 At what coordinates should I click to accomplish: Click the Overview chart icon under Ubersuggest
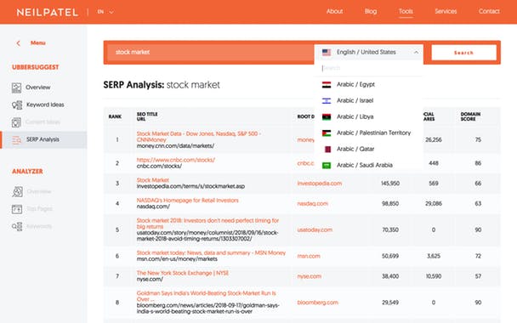tap(16, 88)
